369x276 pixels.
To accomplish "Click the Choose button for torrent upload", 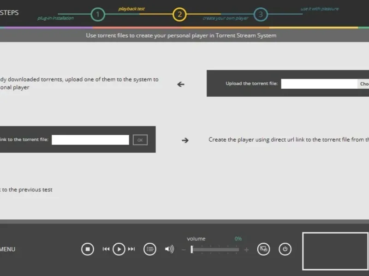I will 363,84.
